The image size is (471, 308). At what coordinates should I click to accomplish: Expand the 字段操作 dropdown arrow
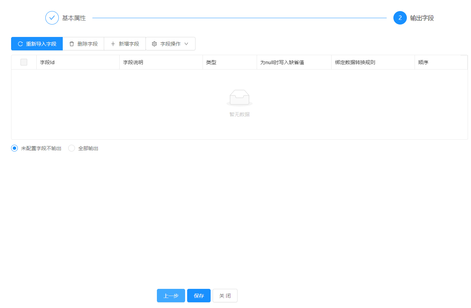click(186, 44)
